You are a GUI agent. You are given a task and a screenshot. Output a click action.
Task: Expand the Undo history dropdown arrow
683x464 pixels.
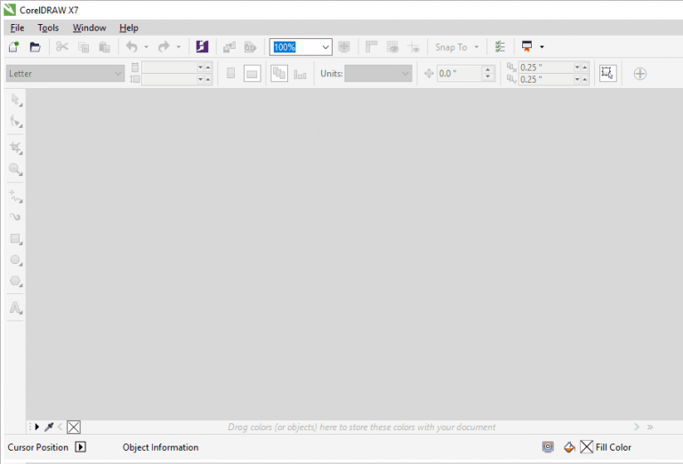[147, 47]
